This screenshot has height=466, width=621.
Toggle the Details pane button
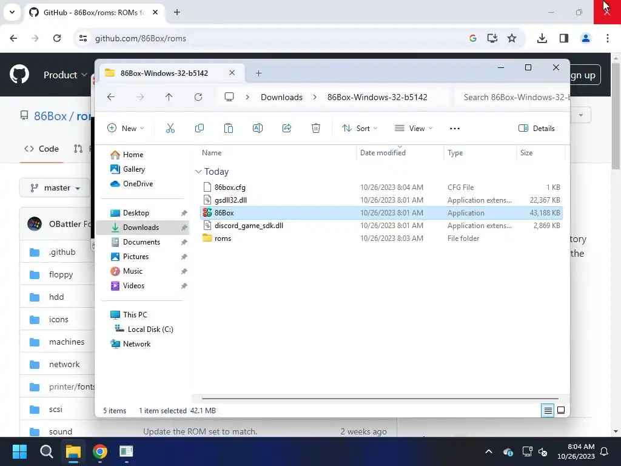point(537,129)
